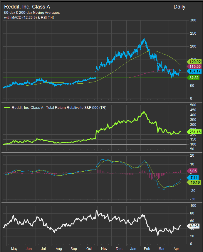Click the Jan label on the time axis
Image resolution: width=203 pixels, height=252 pixels.
pyautogui.click(x=133, y=248)
